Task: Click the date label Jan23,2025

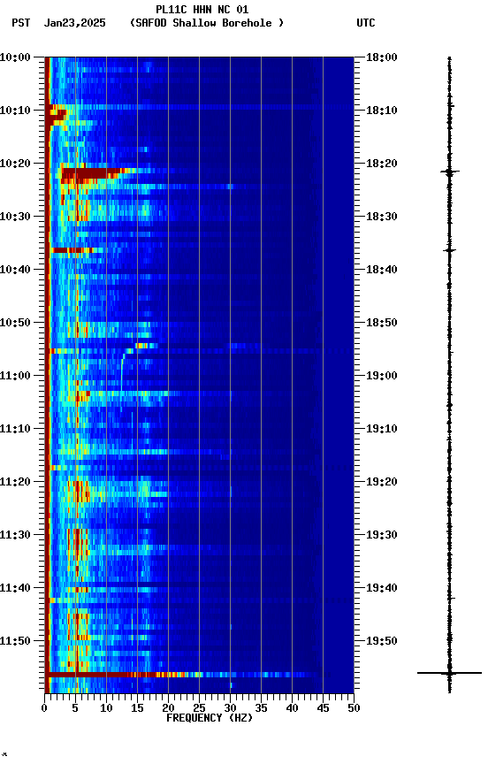Action: (x=74, y=23)
